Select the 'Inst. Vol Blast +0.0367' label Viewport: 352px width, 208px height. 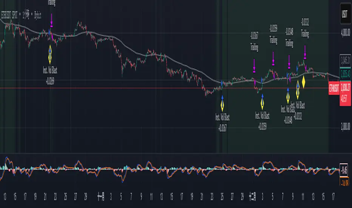point(222,123)
